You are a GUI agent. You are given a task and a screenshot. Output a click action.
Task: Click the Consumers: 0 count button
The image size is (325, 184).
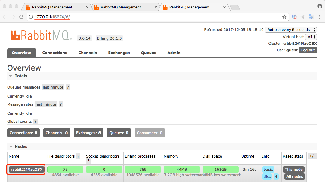click(150, 133)
